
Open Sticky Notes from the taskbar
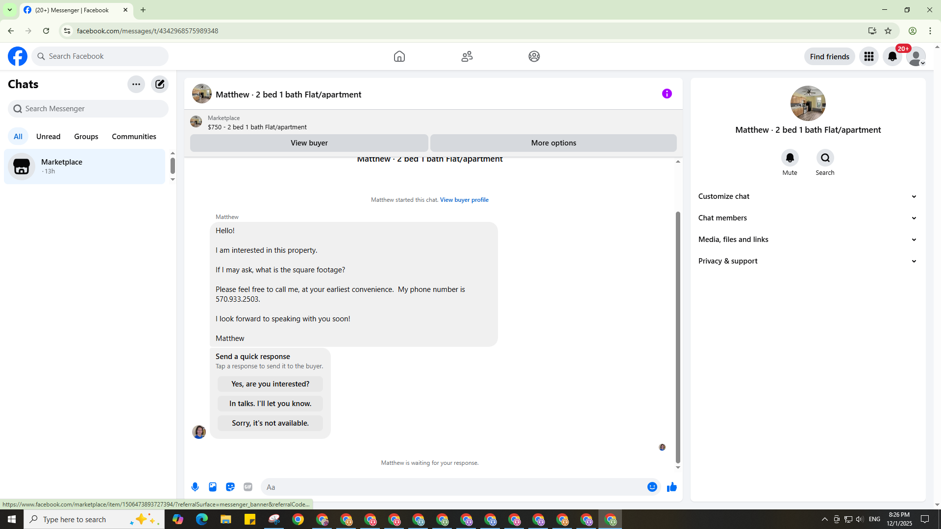coord(250,519)
